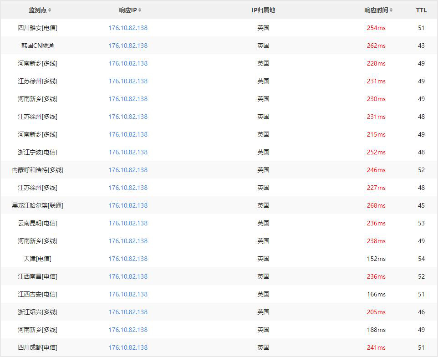
Task: Click IP address for 浙江绍兴[多线]
Action: (x=128, y=312)
